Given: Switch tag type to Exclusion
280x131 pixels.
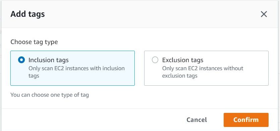Looking at the screenshot, I should 155,60.
